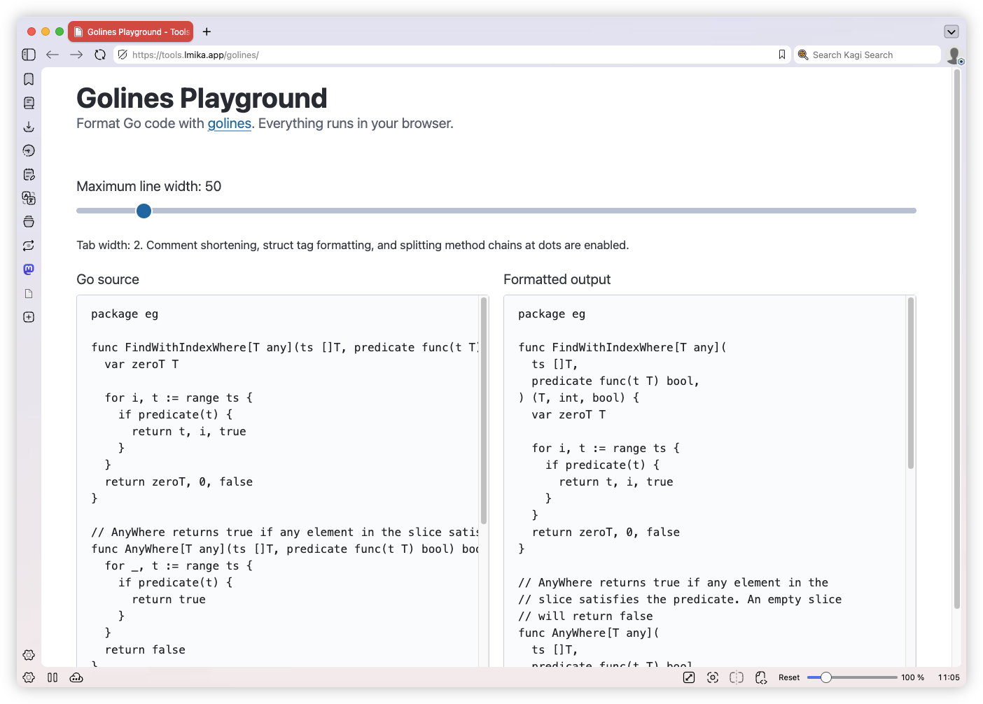This screenshot has height=704, width=983.
Task: Add a new web panel
Action: pos(29,317)
